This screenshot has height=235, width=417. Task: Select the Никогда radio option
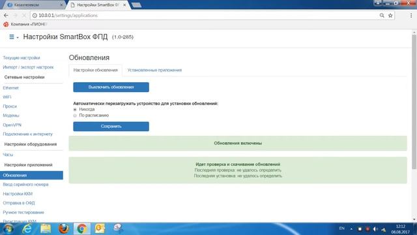[75, 110]
